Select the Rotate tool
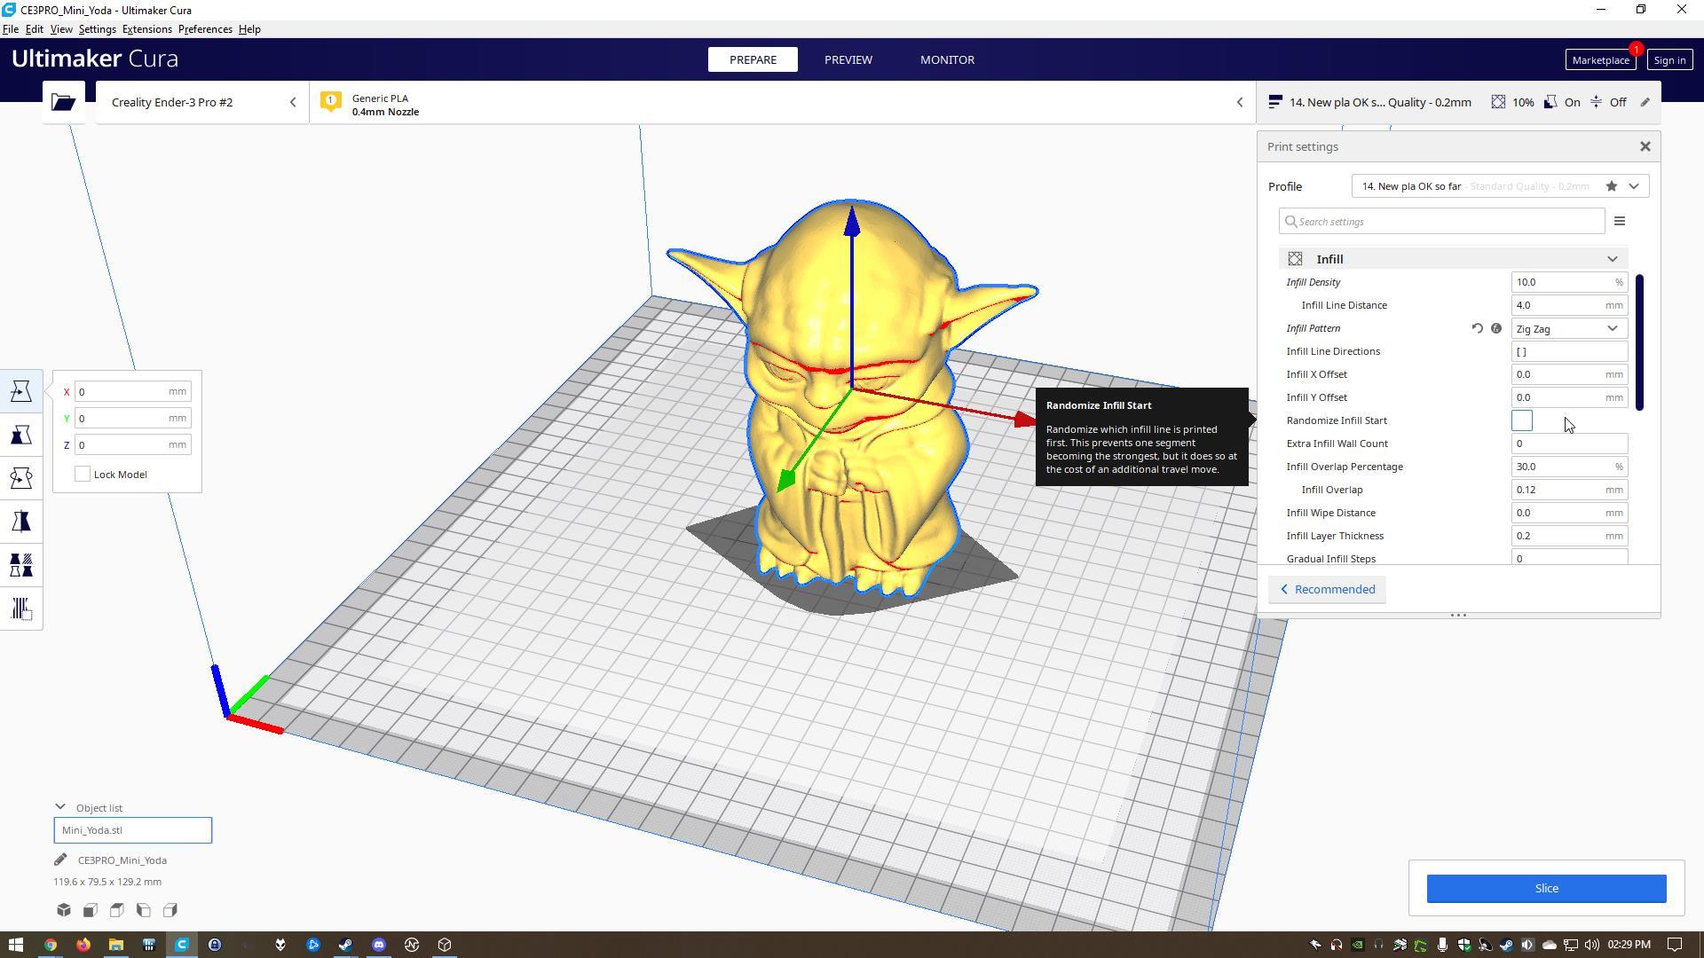Screen dimensions: 1704x958 tap(21, 478)
